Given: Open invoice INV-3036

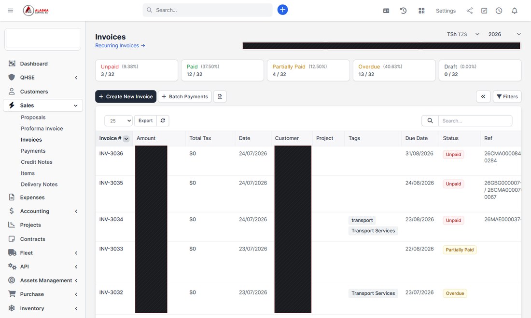Looking at the screenshot, I should point(111,153).
